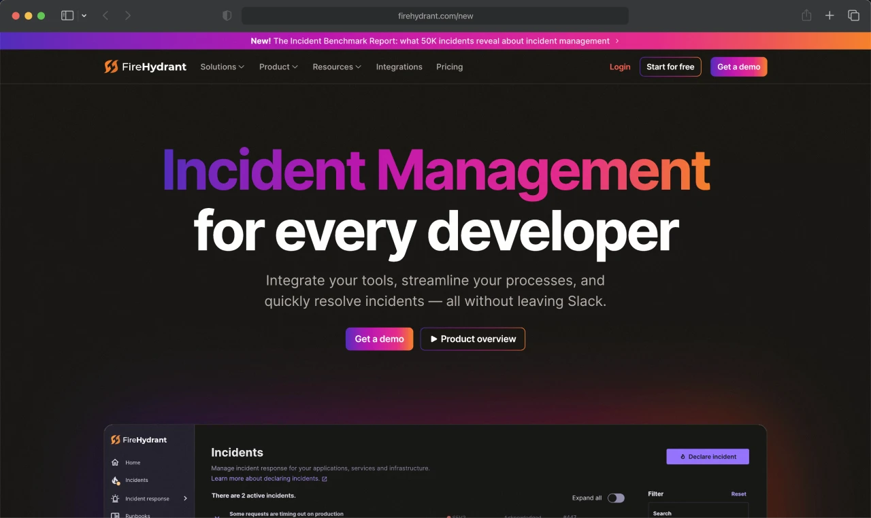
Task: Click the Start for free button
Action: 670,67
